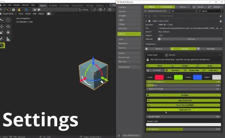Toggle Move Two Axis(Shift) modifier

[184, 105]
